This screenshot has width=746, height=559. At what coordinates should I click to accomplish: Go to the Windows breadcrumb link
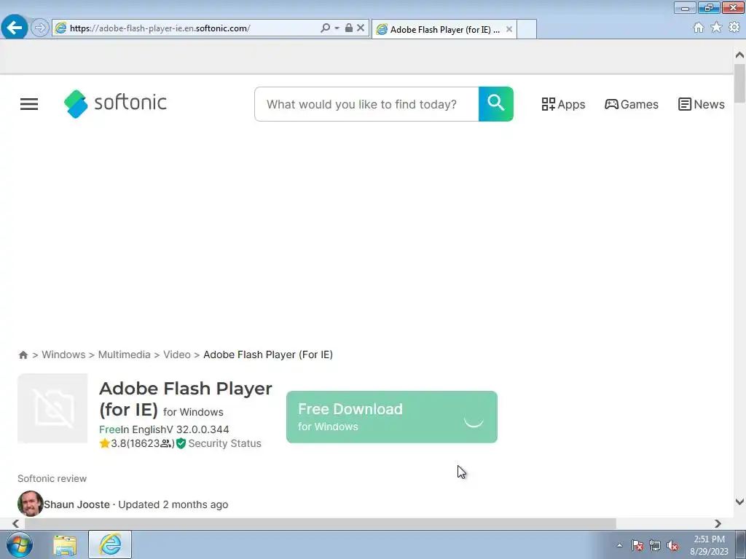coord(63,354)
